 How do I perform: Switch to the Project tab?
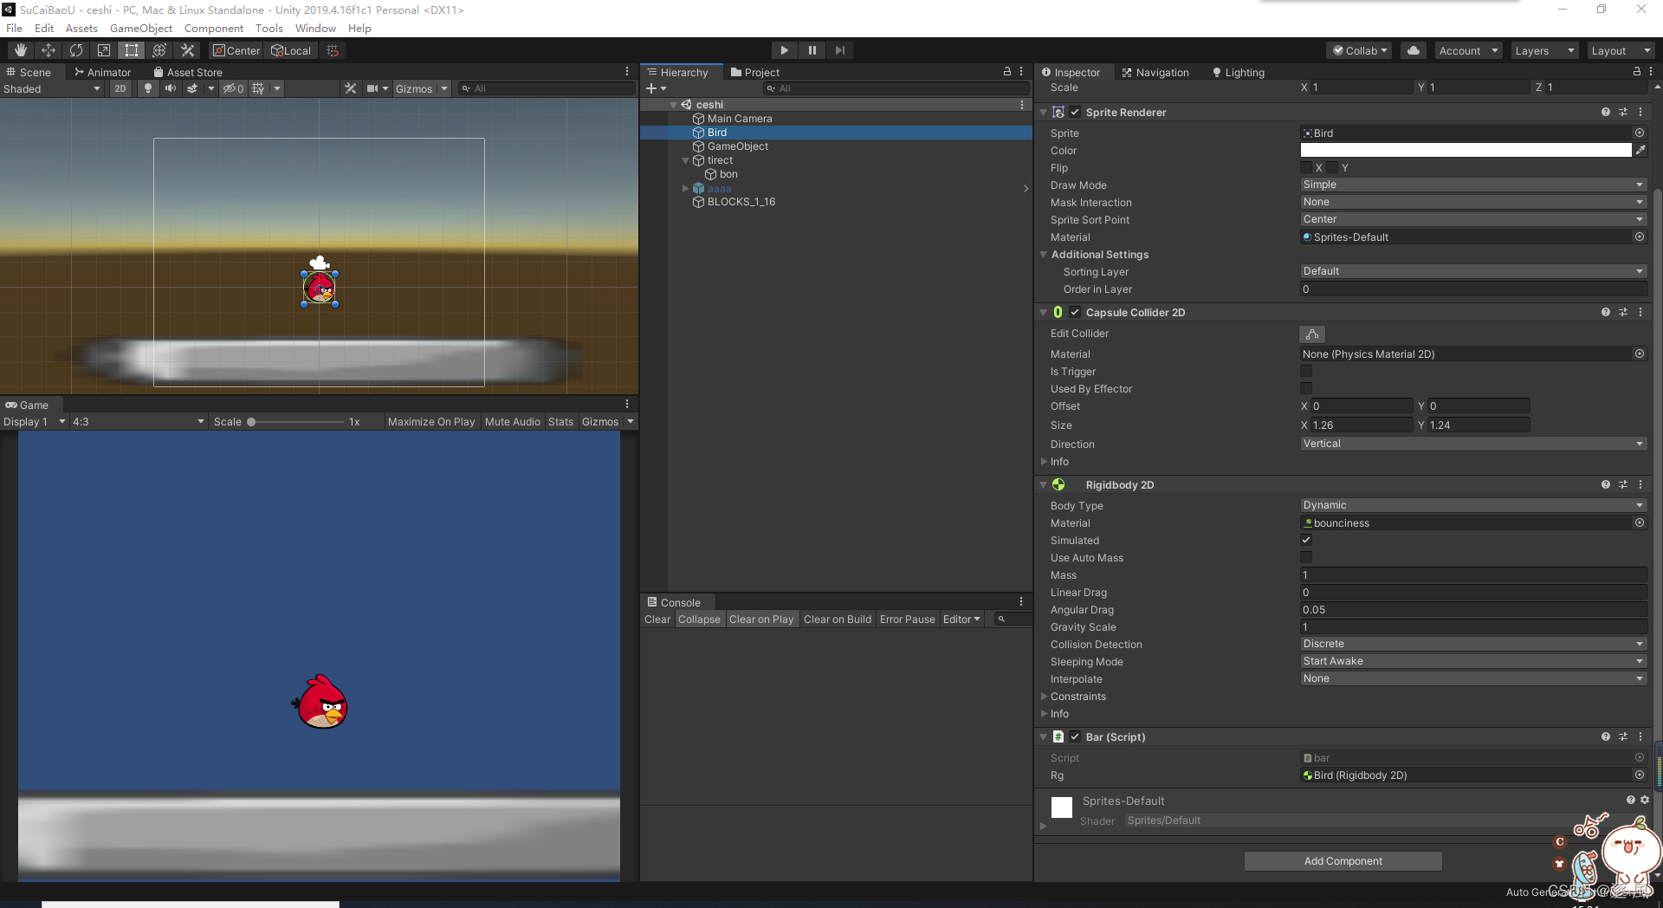pos(754,72)
